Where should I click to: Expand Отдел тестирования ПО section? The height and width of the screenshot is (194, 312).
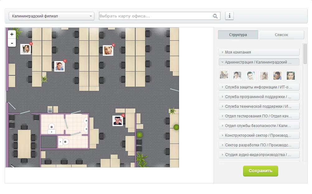click(259, 116)
